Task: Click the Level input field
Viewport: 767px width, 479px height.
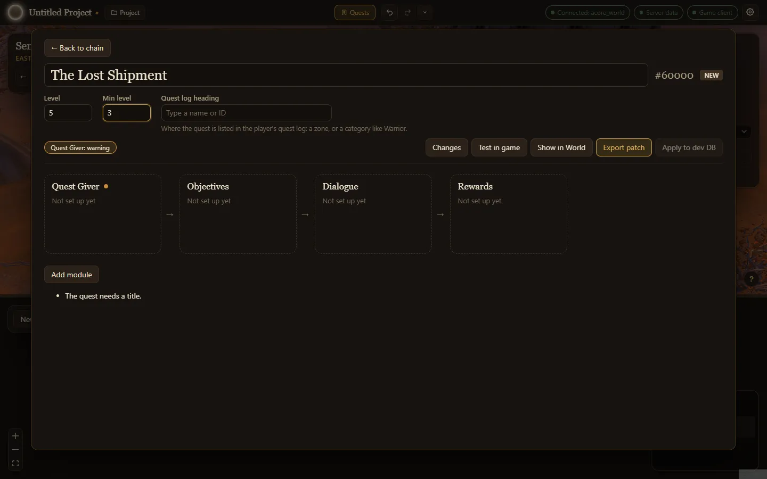Action: coord(68,113)
